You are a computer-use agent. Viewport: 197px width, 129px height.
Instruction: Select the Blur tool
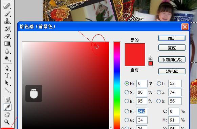pyautogui.click(x=7, y=51)
